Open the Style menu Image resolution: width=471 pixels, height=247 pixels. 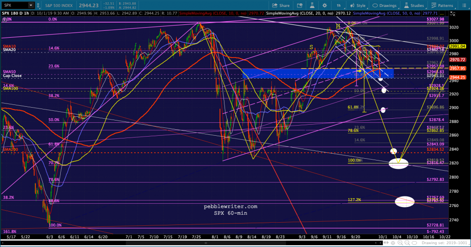357,6
